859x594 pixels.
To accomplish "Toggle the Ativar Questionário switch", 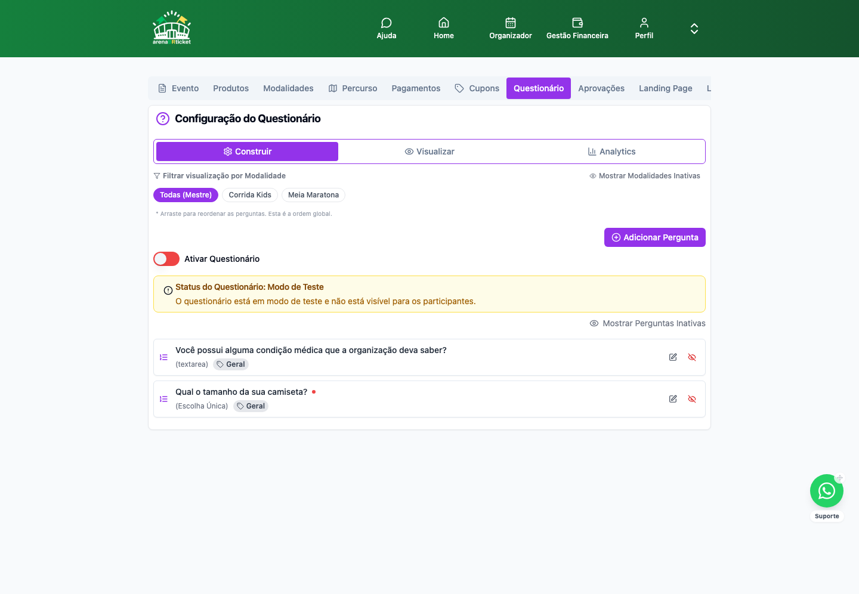I will pyautogui.click(x=166, y=259).
